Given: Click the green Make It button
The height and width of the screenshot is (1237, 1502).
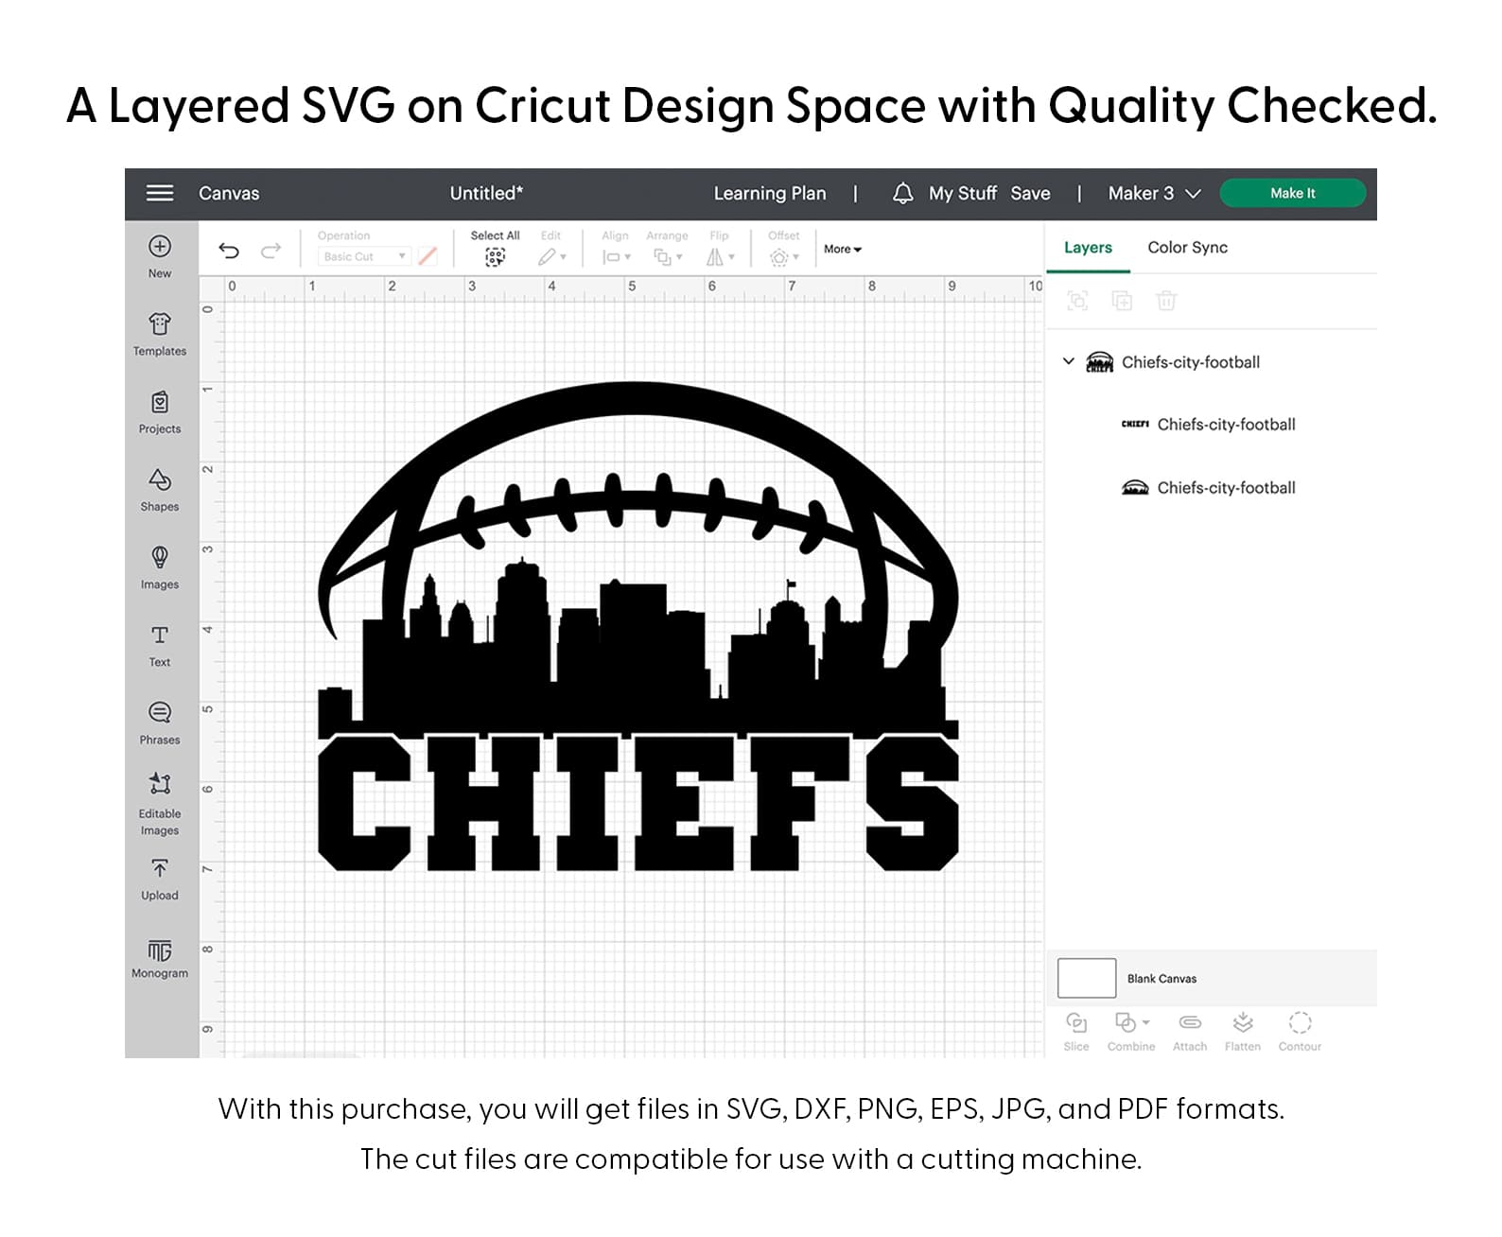Looking at the screenshot, I should pos(1293,193).
